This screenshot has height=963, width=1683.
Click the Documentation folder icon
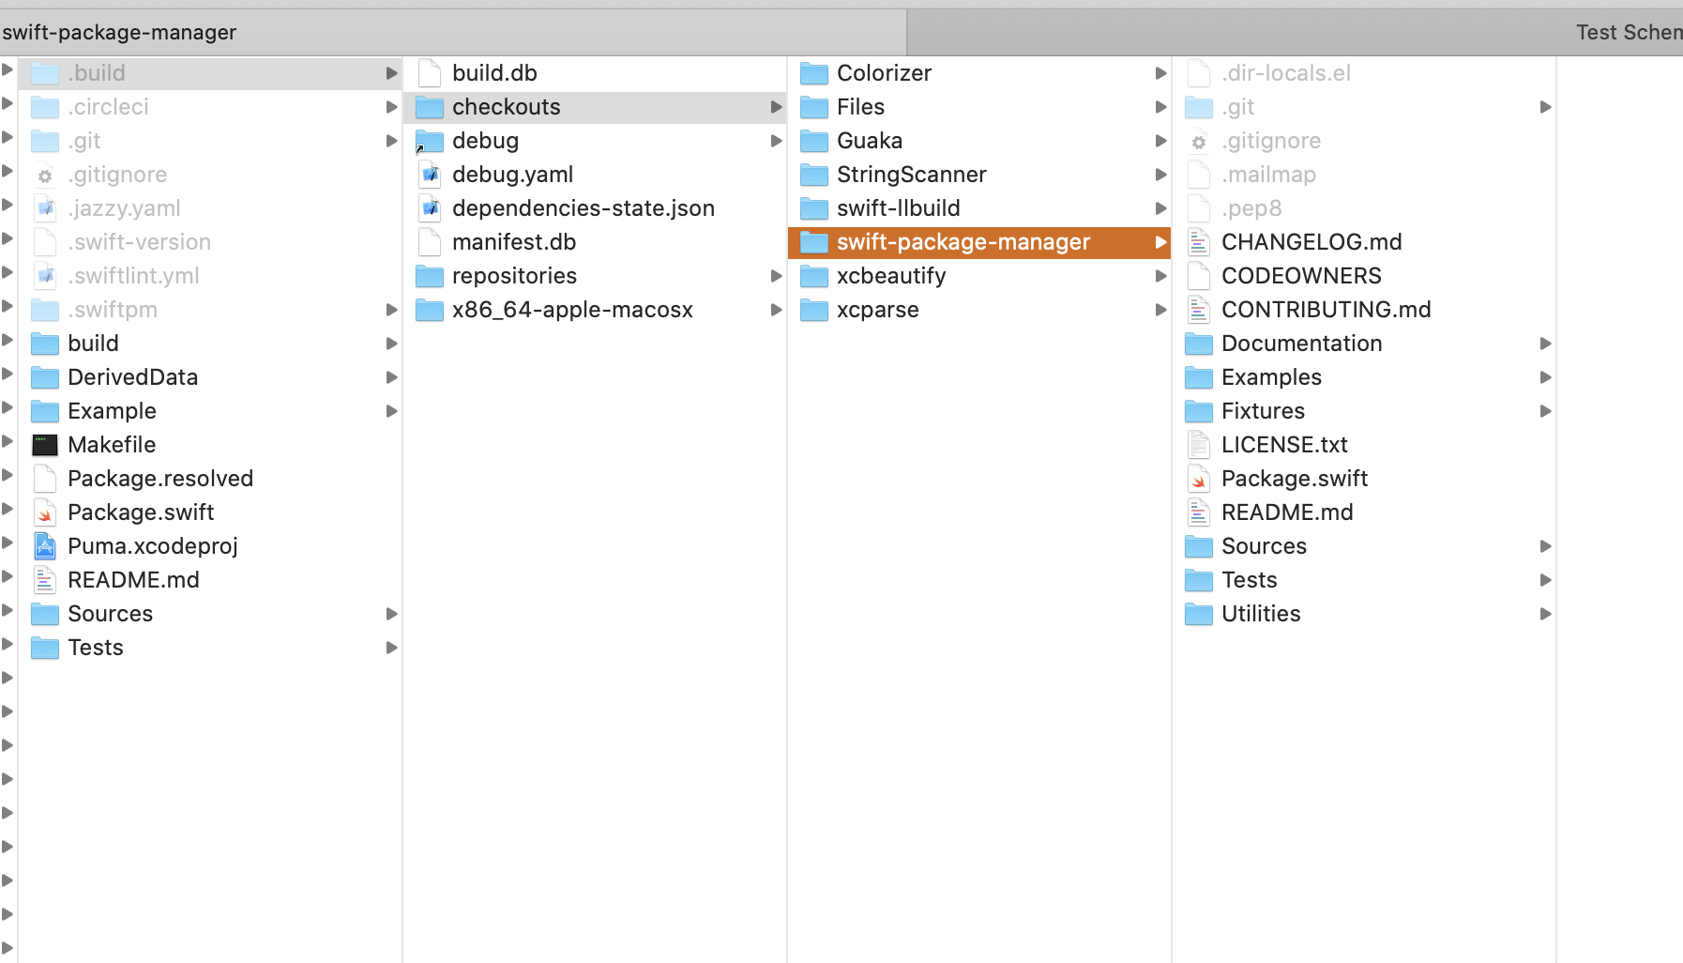coord(1199,344)
